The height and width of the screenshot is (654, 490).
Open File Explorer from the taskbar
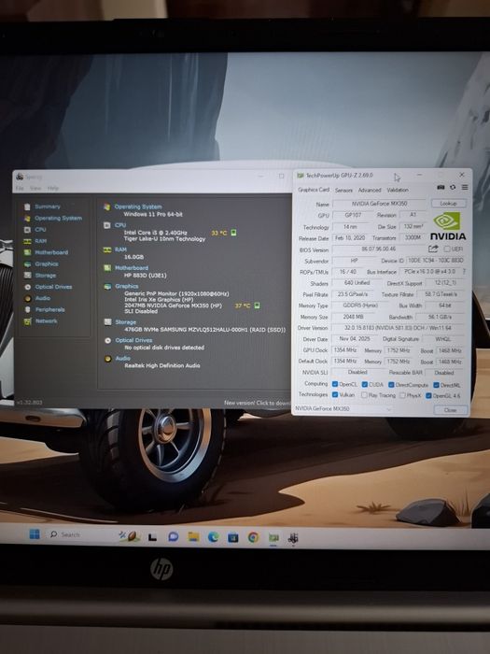point(193,536)
